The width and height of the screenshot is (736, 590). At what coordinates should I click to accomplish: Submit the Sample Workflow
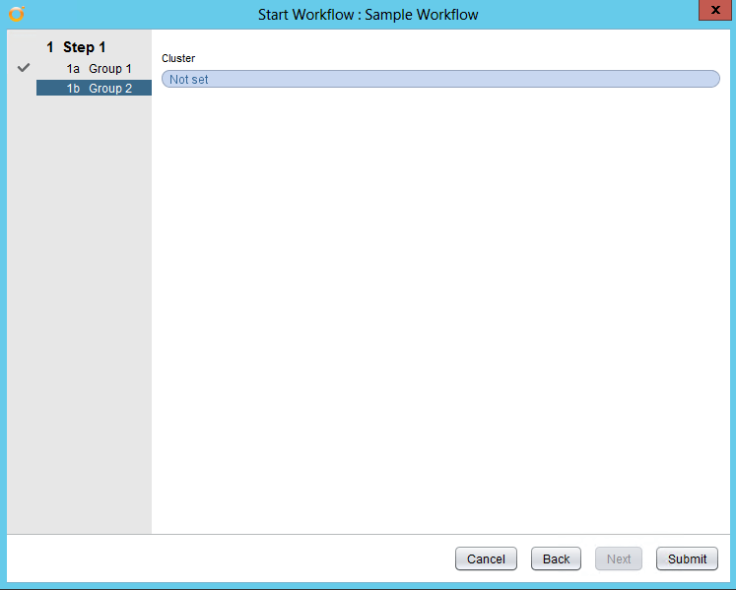tap(687, 558)
